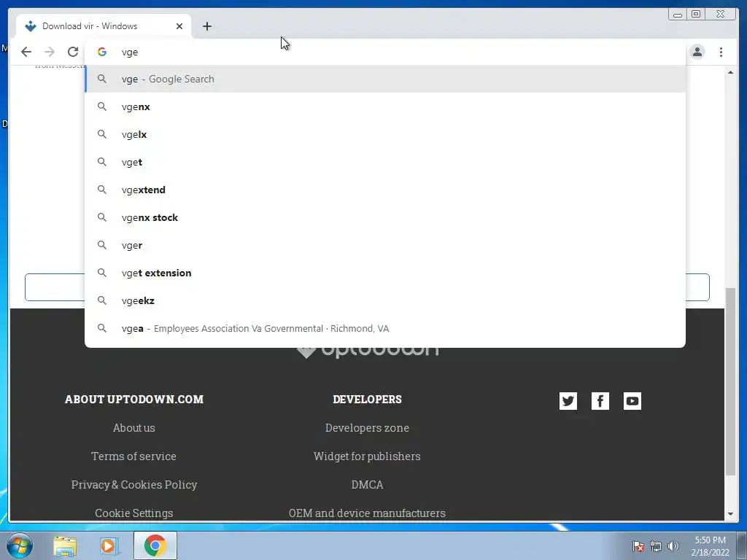Click the vertical scrollbar thumb

pyautogui.click(x=730, y=381)
